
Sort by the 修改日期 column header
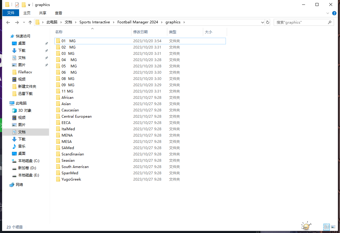140,32
